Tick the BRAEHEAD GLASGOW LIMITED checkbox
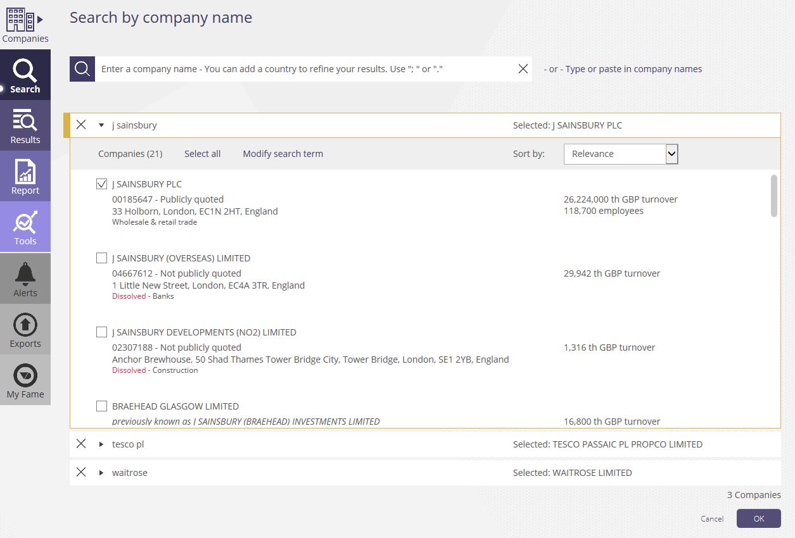The height and width of the screenshot is (538, 795). point(101,406)
